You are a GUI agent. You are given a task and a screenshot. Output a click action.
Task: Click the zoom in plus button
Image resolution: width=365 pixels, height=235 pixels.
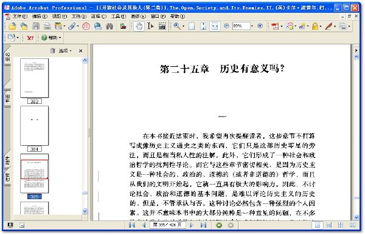pos(260,26)
